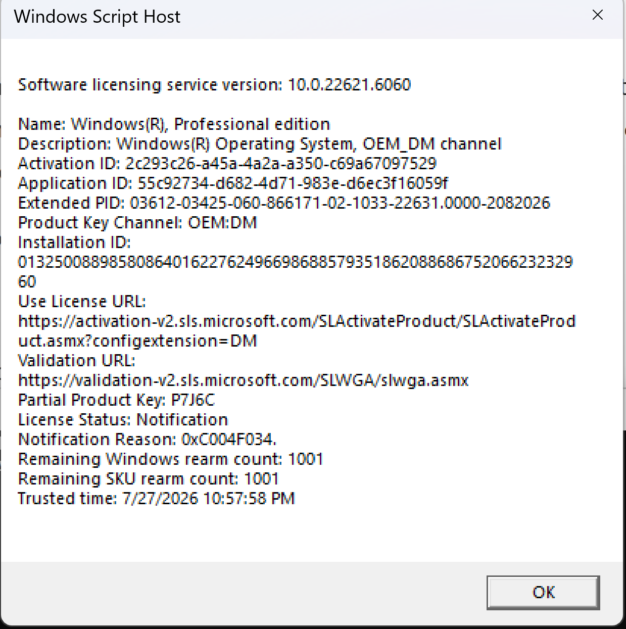Click the Partial Product Key: P7J6C line

(117, 400)
